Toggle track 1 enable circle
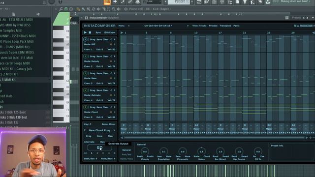The width and height of the screenshot is (315, 177). point(85,39)
